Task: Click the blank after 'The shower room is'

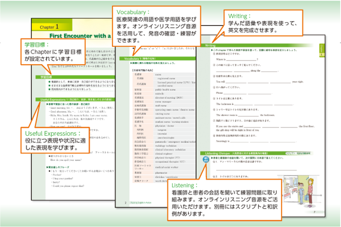Action: [248, 115]
